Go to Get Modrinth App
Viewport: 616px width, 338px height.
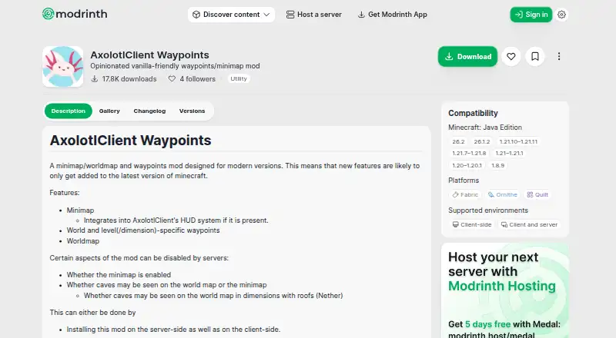coord(392,15)
